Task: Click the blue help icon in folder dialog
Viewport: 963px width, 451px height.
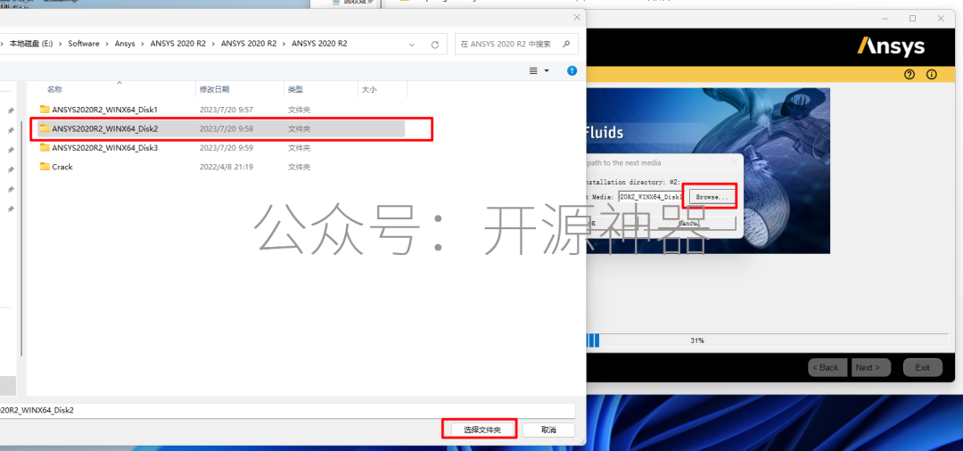Action: [572, 71]
